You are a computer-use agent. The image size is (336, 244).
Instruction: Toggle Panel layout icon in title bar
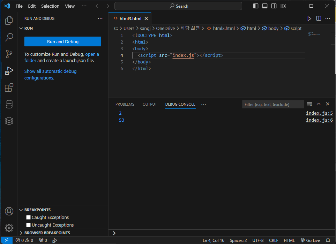coord(265,6)
